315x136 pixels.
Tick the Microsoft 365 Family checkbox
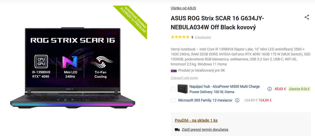(x=173, y=100)
